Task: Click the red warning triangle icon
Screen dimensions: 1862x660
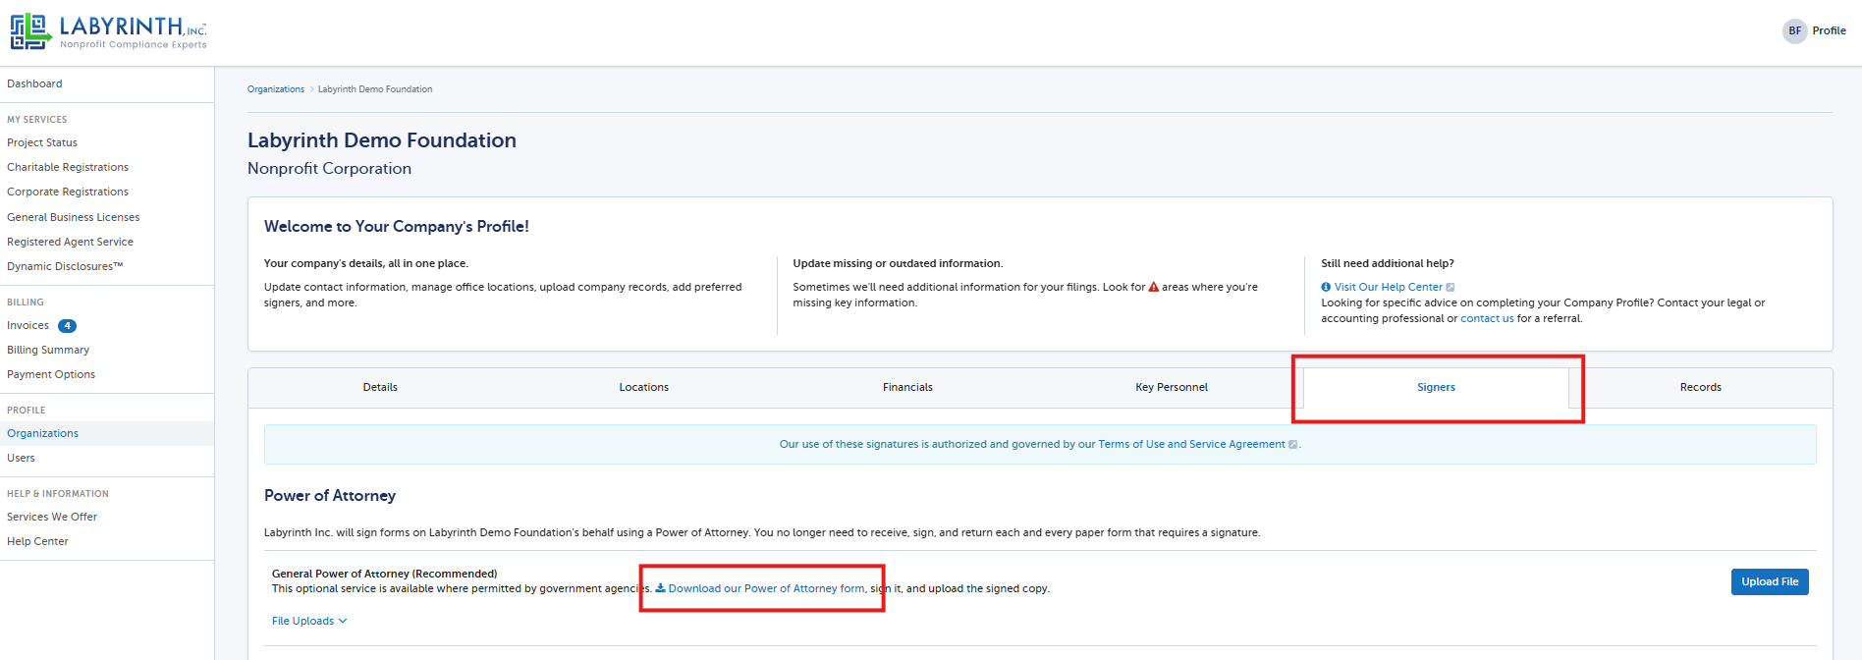Action: point(1154,287)
